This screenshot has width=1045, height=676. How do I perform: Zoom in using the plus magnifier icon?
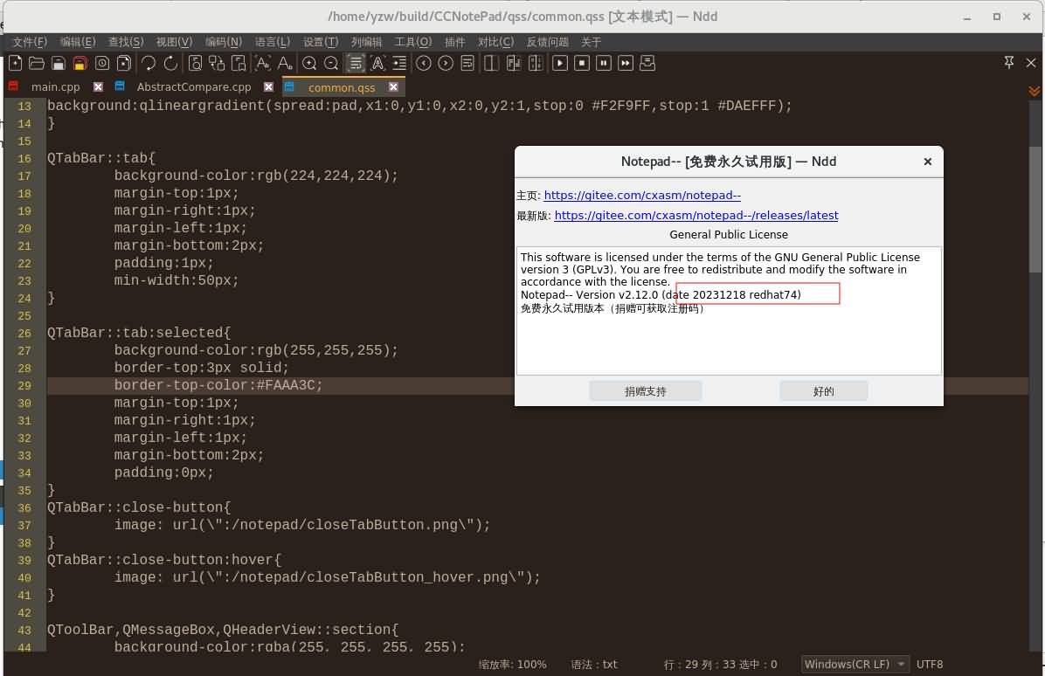[x=308, y=63]
